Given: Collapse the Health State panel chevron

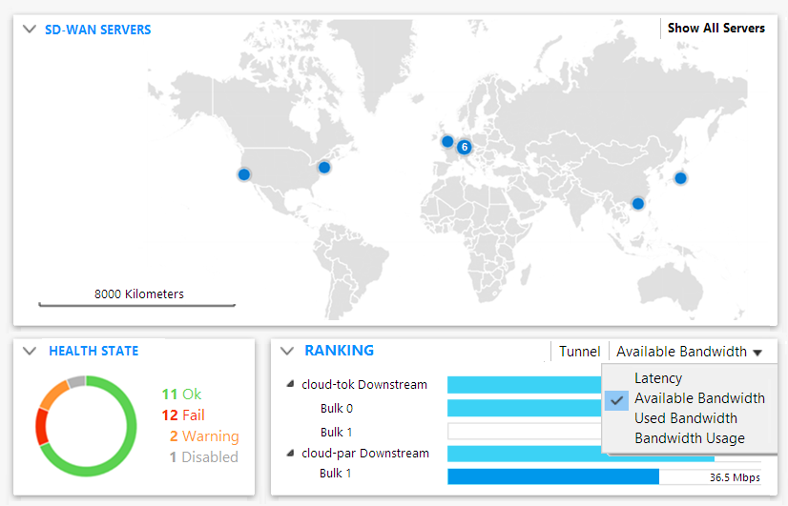Looking at the screenshot, I should (29, 352).
